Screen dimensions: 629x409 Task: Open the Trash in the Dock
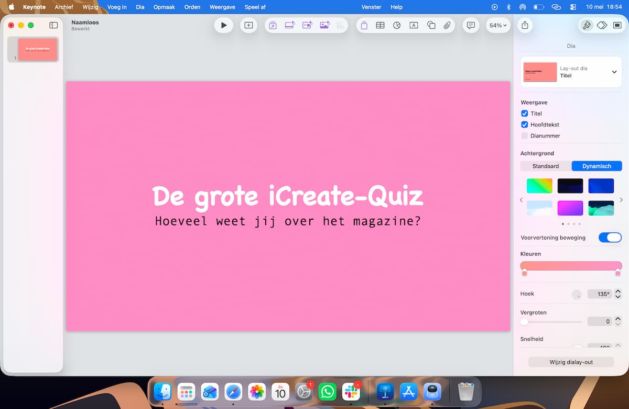[466, 392]
